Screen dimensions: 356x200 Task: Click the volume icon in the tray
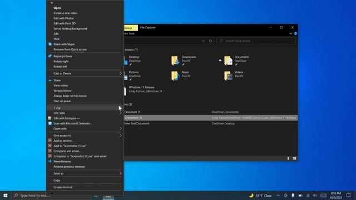(315, 196)
